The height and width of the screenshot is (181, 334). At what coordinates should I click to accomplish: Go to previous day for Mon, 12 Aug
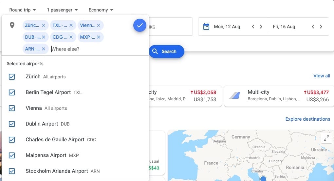click(253, 27)
